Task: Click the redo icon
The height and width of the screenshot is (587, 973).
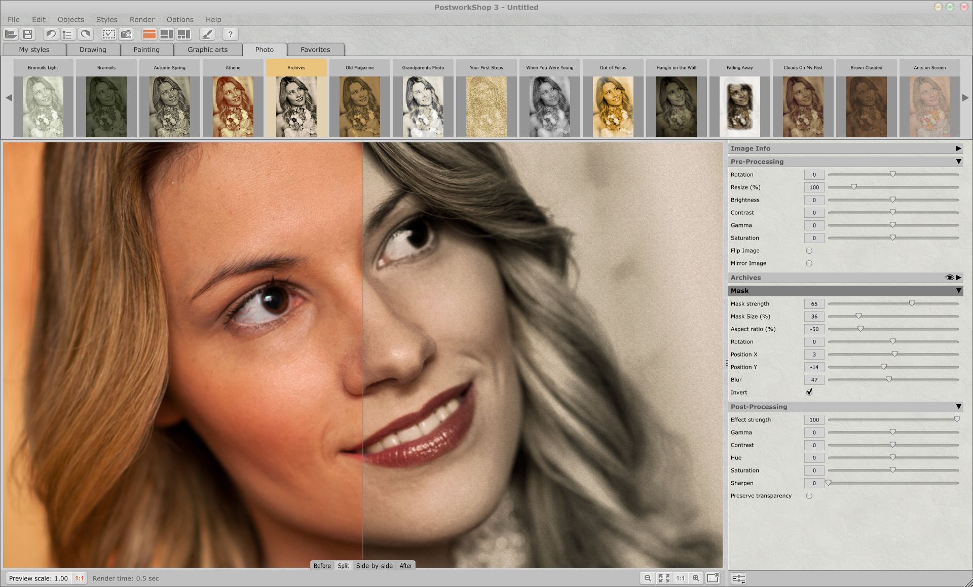Action: click(x=85, y=34)
